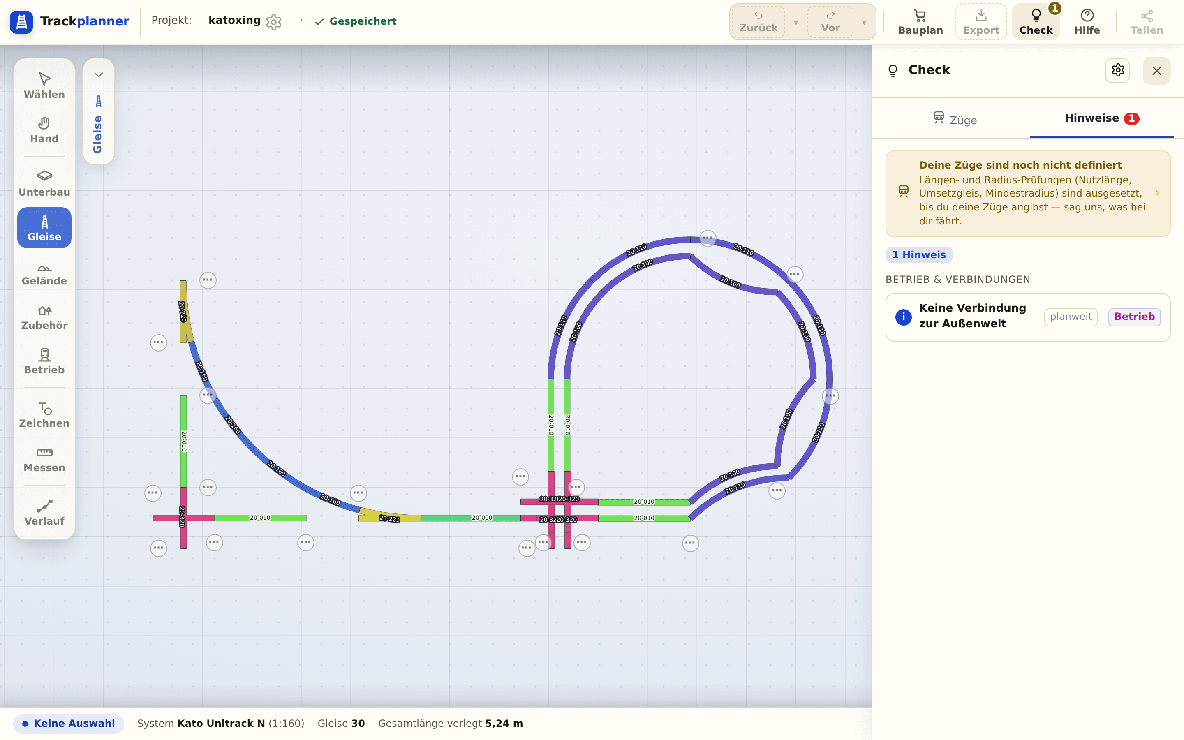Switch to the Züge tab

pyautogui.click(x=955, y=119)
